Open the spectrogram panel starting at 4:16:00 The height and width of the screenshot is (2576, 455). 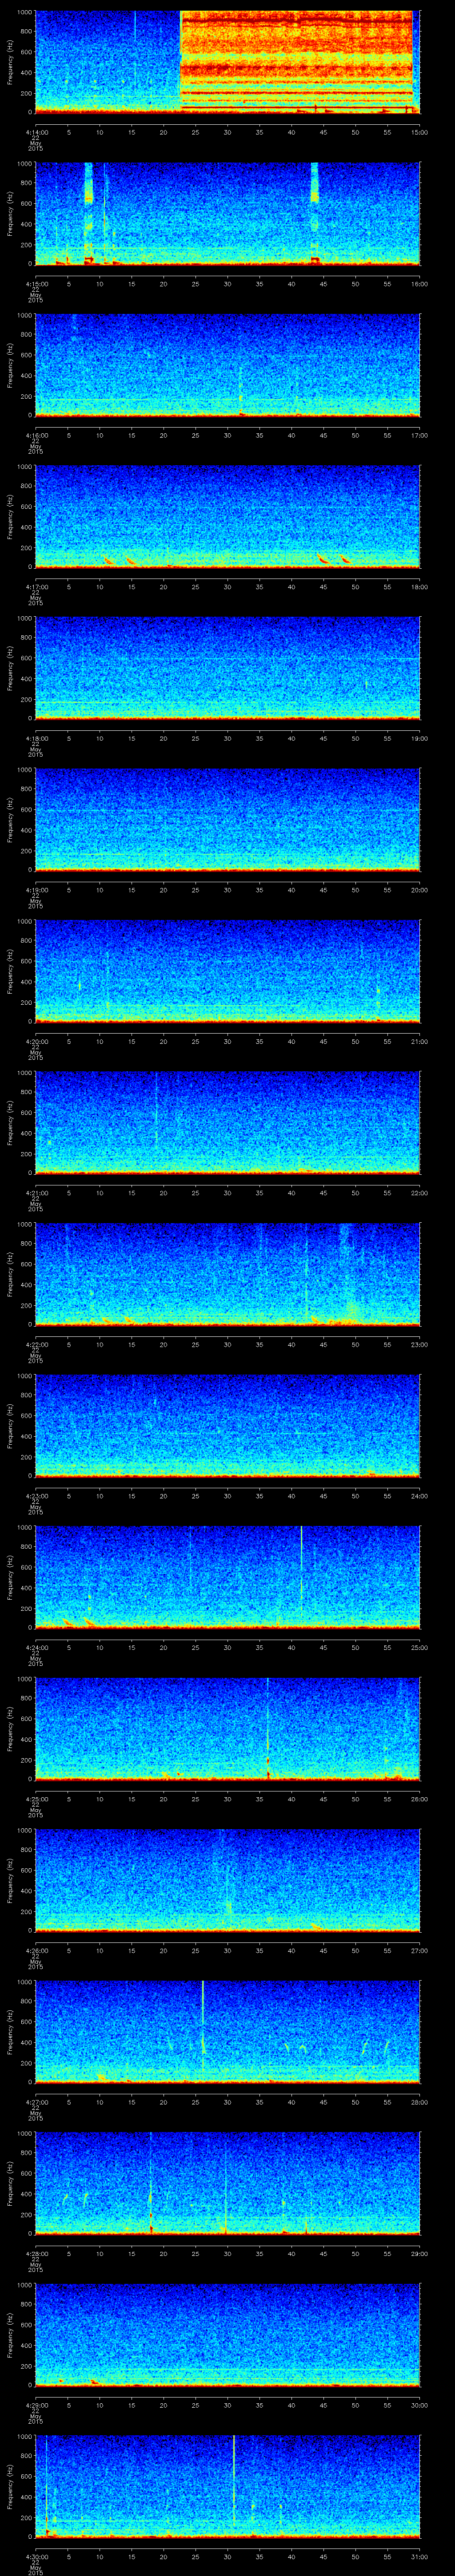point(227,365)
